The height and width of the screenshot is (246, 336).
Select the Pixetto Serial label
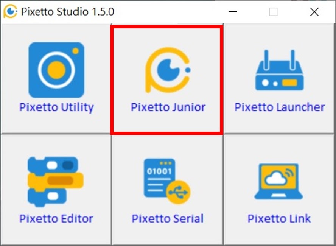168,219
